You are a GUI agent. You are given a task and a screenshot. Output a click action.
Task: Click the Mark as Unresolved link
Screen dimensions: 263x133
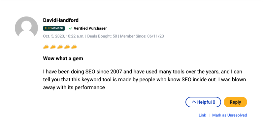click(229, 115)
